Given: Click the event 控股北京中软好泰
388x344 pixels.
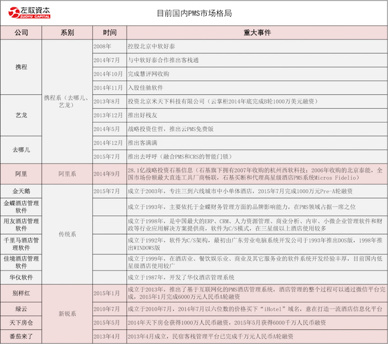Looking at the screenshot, I should [x=151, y=47].
